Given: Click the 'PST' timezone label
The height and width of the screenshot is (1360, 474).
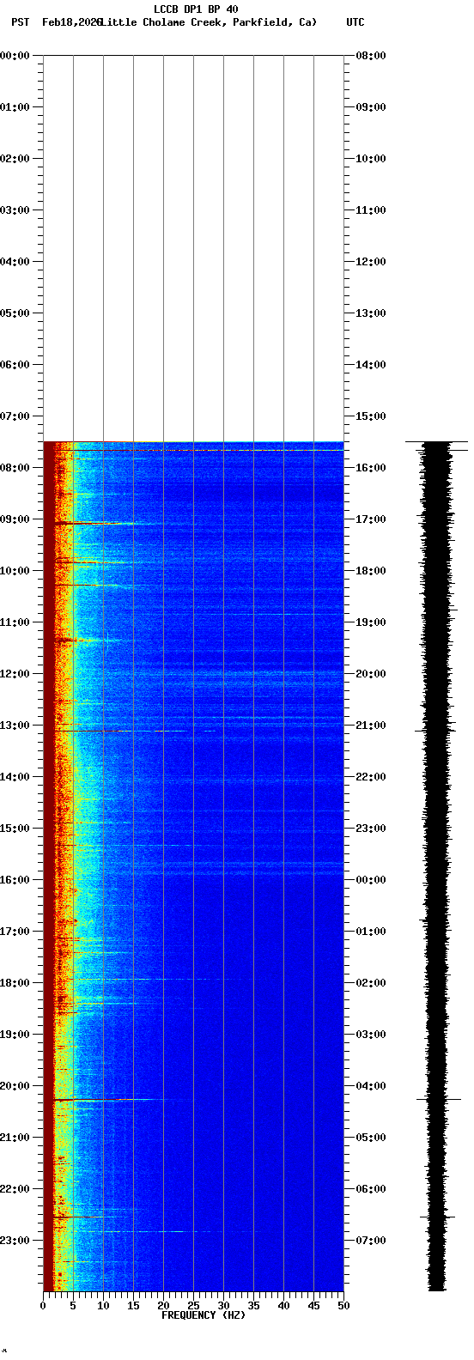Looking at the screenshot, I should point(20,22).
